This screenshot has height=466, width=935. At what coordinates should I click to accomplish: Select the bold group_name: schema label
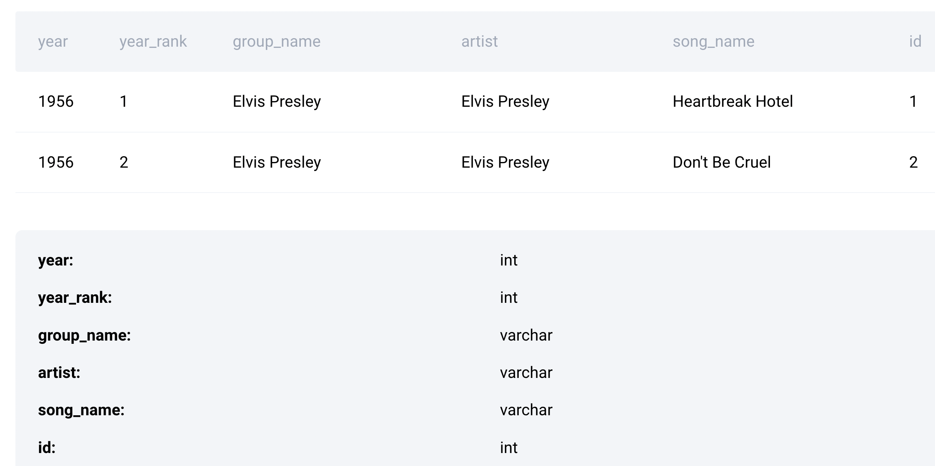click(x=84, y=335)
